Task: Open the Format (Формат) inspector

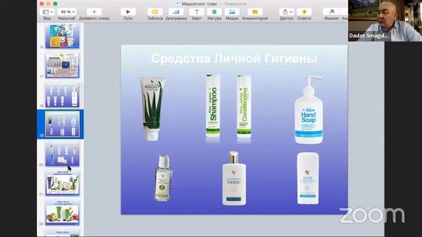Action: point(332,12)
